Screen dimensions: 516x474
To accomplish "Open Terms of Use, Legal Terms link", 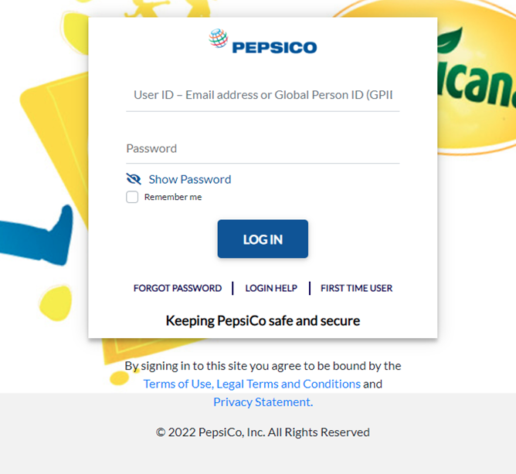I will (252, 384).
